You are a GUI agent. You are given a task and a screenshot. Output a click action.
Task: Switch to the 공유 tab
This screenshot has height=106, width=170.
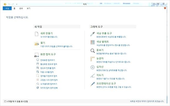click(x=21, y=8)
